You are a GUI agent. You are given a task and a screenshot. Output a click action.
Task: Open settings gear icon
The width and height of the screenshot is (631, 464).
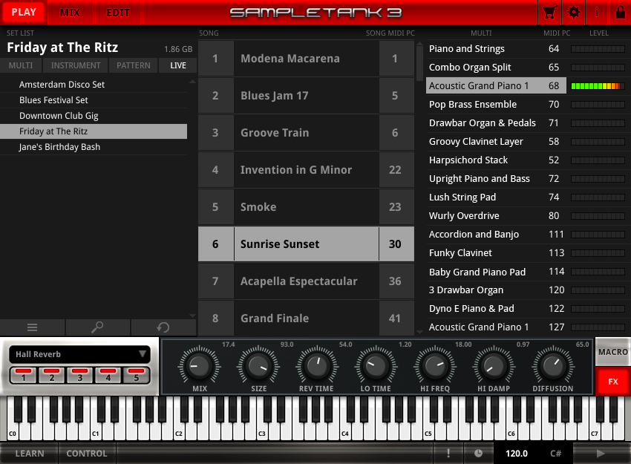pos(573,13)
